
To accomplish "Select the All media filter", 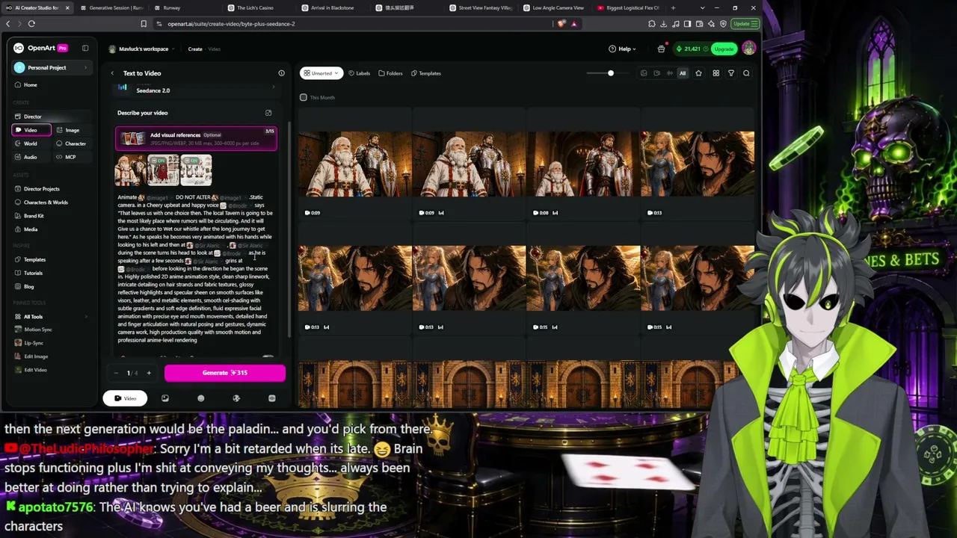I will (x=682, y=73).
